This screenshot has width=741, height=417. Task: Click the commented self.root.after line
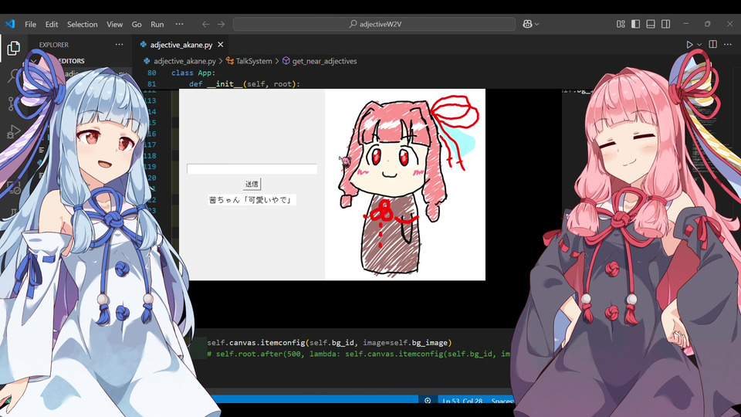[359, 354]
